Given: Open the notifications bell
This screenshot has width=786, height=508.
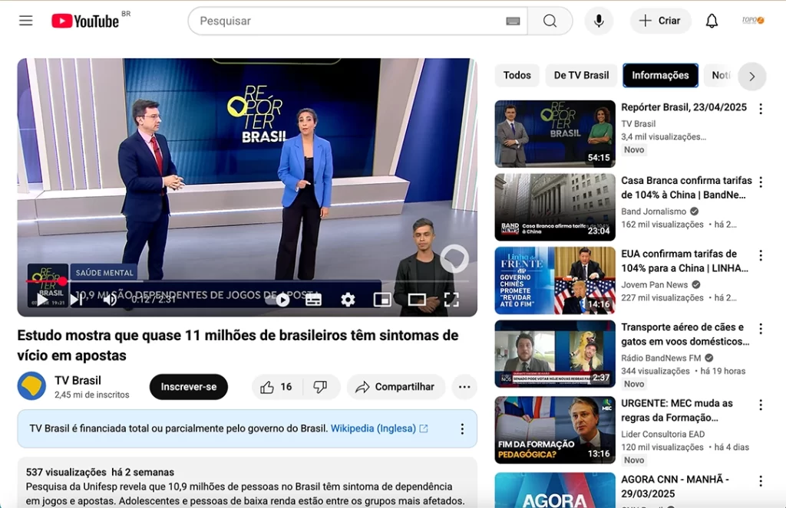Looking at the screenshot, I should (712, 21).
